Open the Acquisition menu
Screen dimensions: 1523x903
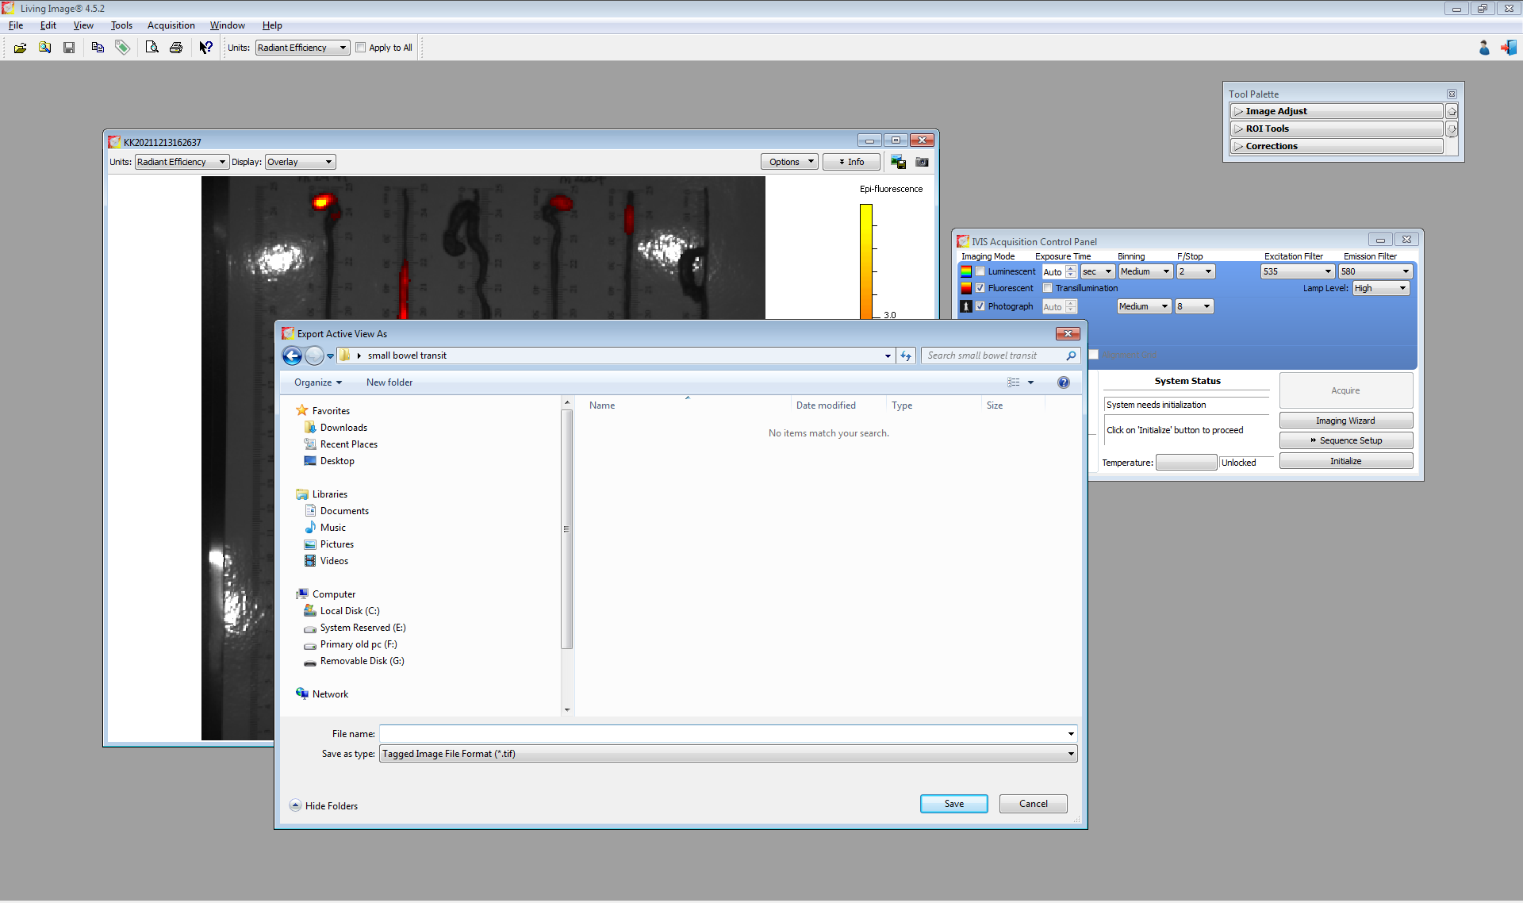click(171, 25)
